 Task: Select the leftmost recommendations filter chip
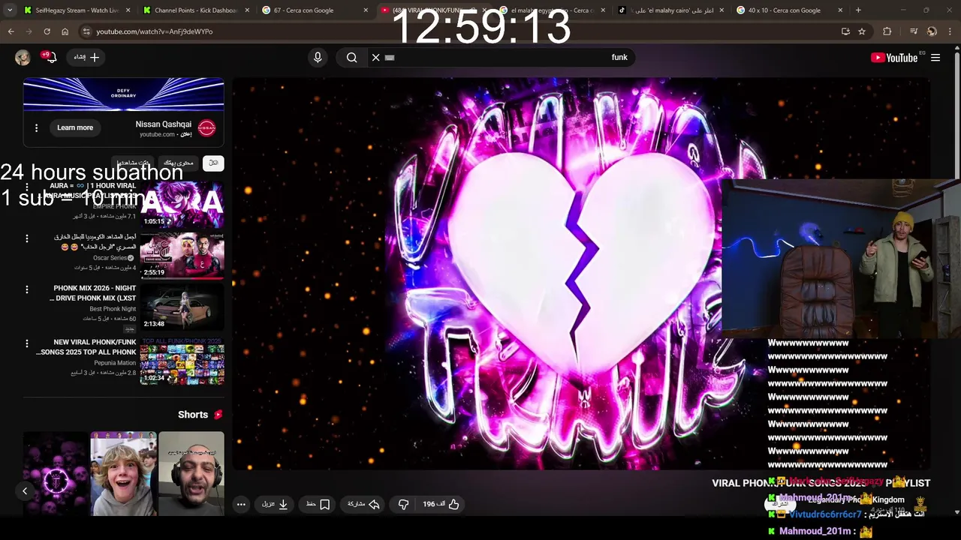[134, 163]
